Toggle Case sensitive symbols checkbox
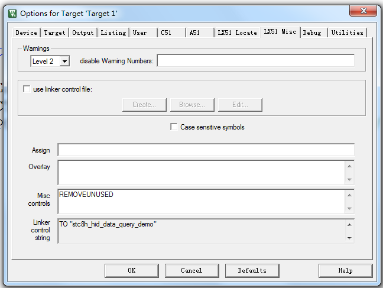Screen dimensions: 383x288 tap(174, 127)
